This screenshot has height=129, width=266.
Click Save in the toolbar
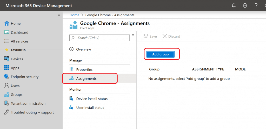(150, 36)
